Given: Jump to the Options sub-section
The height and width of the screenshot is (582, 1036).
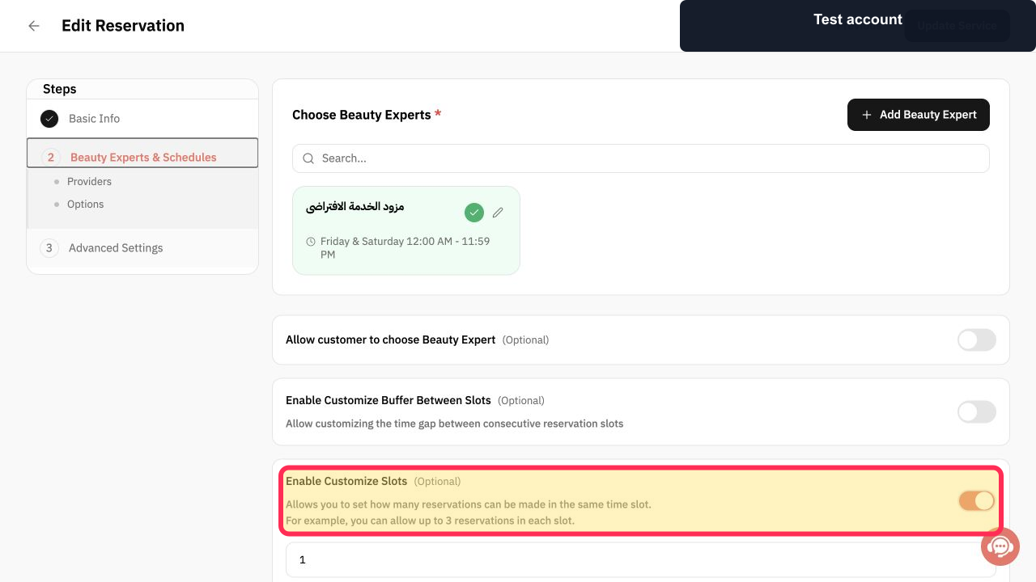Looking at the screenshot, I should [85, 205].
